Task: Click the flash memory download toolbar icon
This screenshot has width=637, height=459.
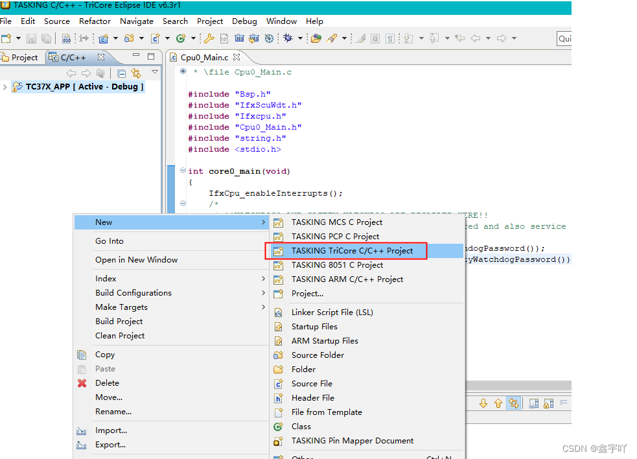Action: [253, 38]
